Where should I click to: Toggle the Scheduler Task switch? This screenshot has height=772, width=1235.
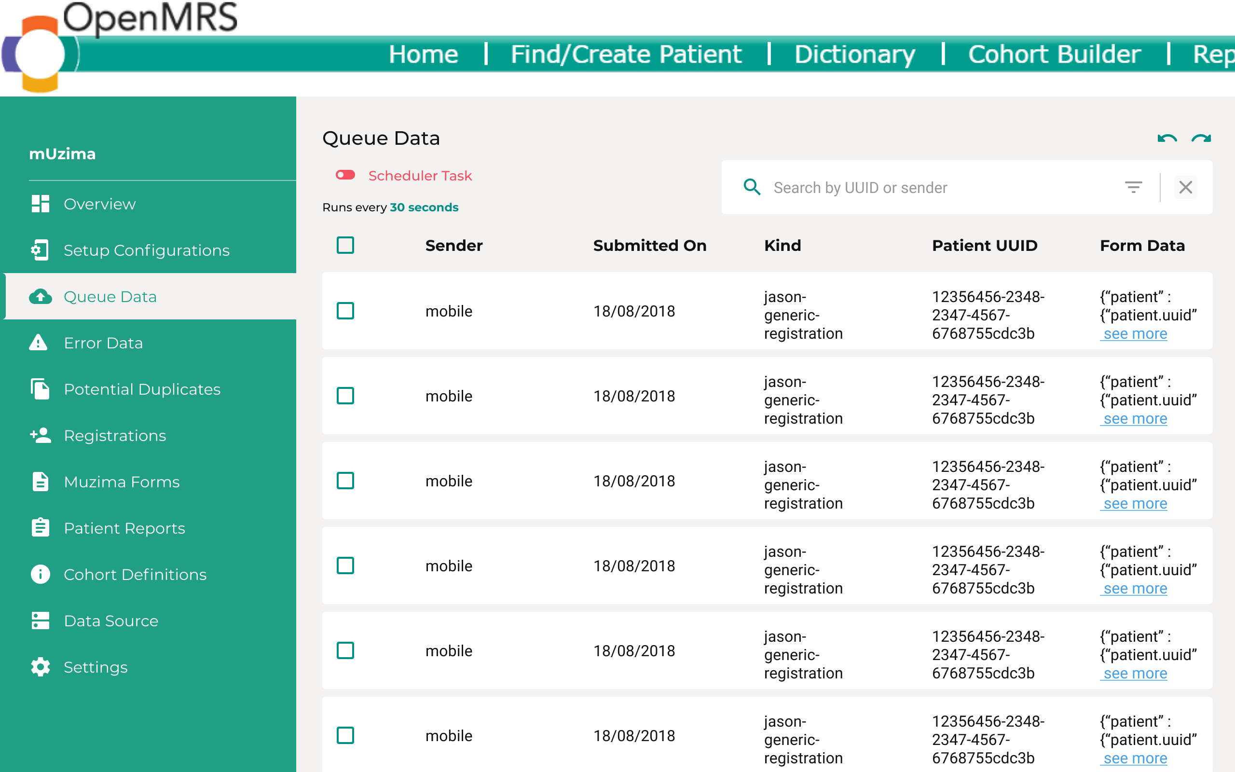pyautogui.click(x=345, y=175)
